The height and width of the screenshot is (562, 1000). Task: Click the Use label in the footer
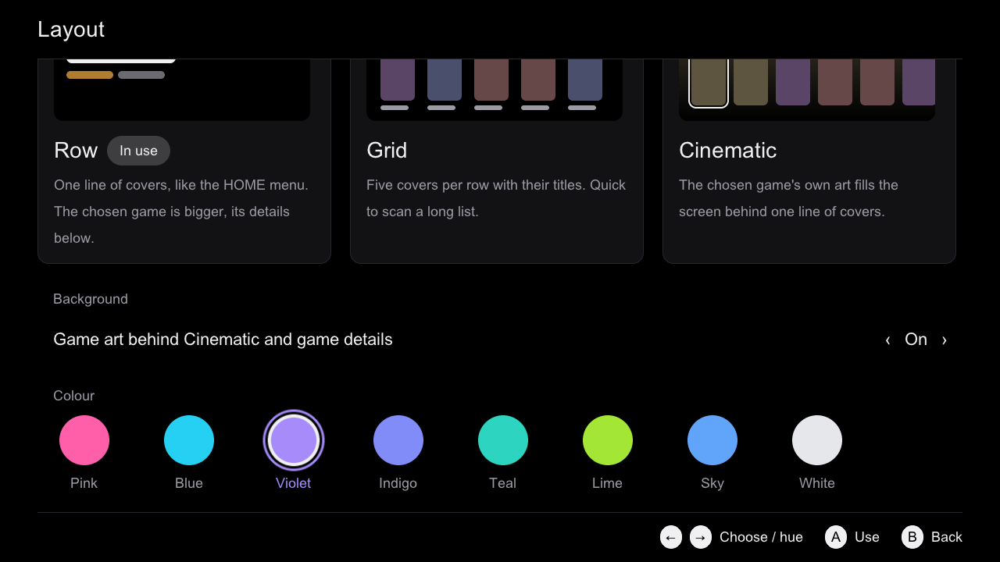pyautogui.click(x=867, y=537)
